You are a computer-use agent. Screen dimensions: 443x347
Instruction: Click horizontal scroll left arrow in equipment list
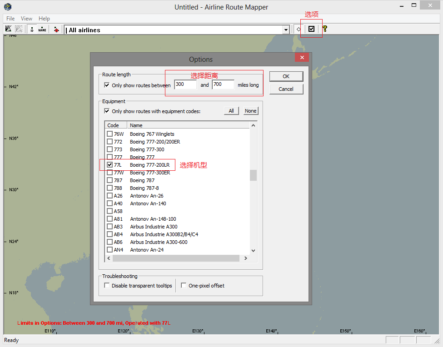(x=109, y=258)
